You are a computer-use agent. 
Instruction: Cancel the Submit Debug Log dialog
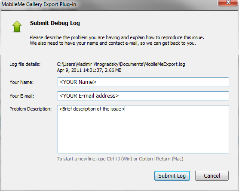tap(212, 176)
